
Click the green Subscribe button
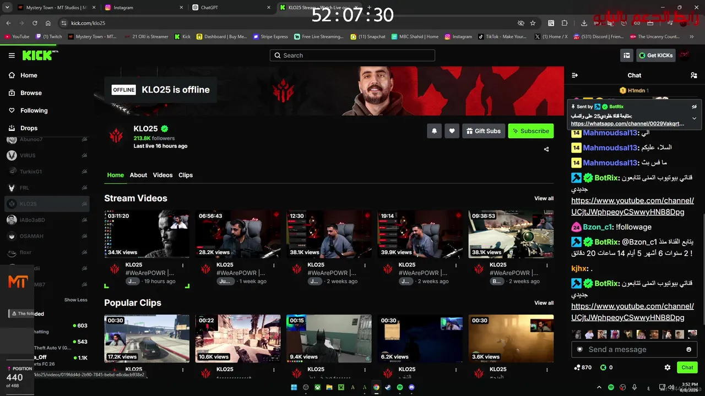[531, 131]
